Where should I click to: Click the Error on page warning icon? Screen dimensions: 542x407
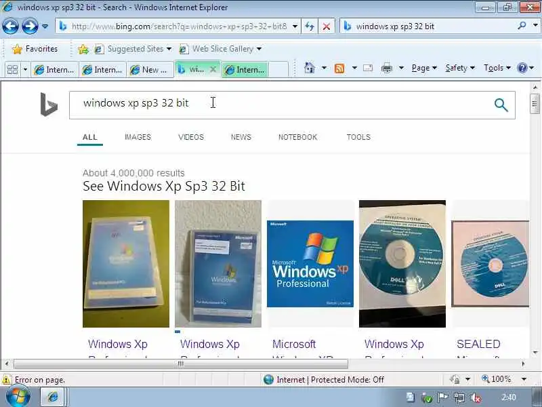point(6,380)
